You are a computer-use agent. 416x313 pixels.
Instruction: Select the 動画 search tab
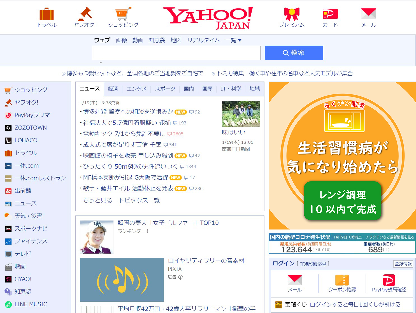coord(138,40)
